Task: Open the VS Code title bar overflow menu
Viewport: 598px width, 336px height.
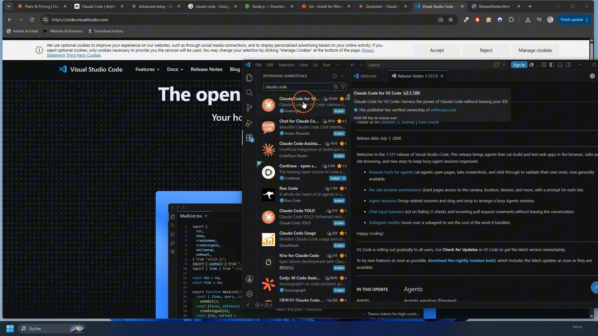Action: pos(339,65)
